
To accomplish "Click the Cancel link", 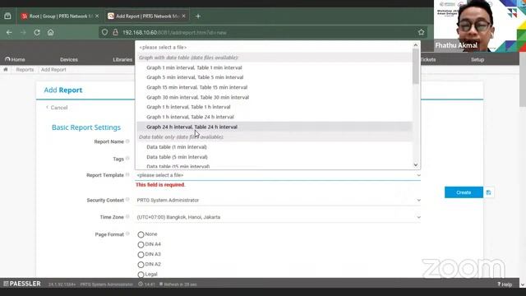I will [x=57, y=108].
